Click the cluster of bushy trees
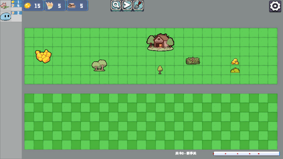This screenshot has width=283, height=159. pyautogui.click(x=99, y=65)
